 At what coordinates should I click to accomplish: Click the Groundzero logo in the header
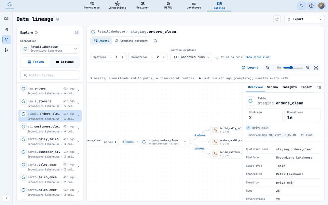coord(10,5)
